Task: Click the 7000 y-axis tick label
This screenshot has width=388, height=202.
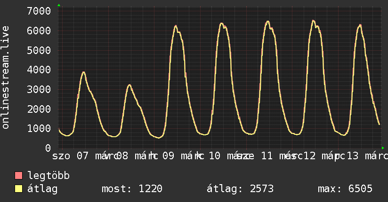Action: [x=39, y=11]
